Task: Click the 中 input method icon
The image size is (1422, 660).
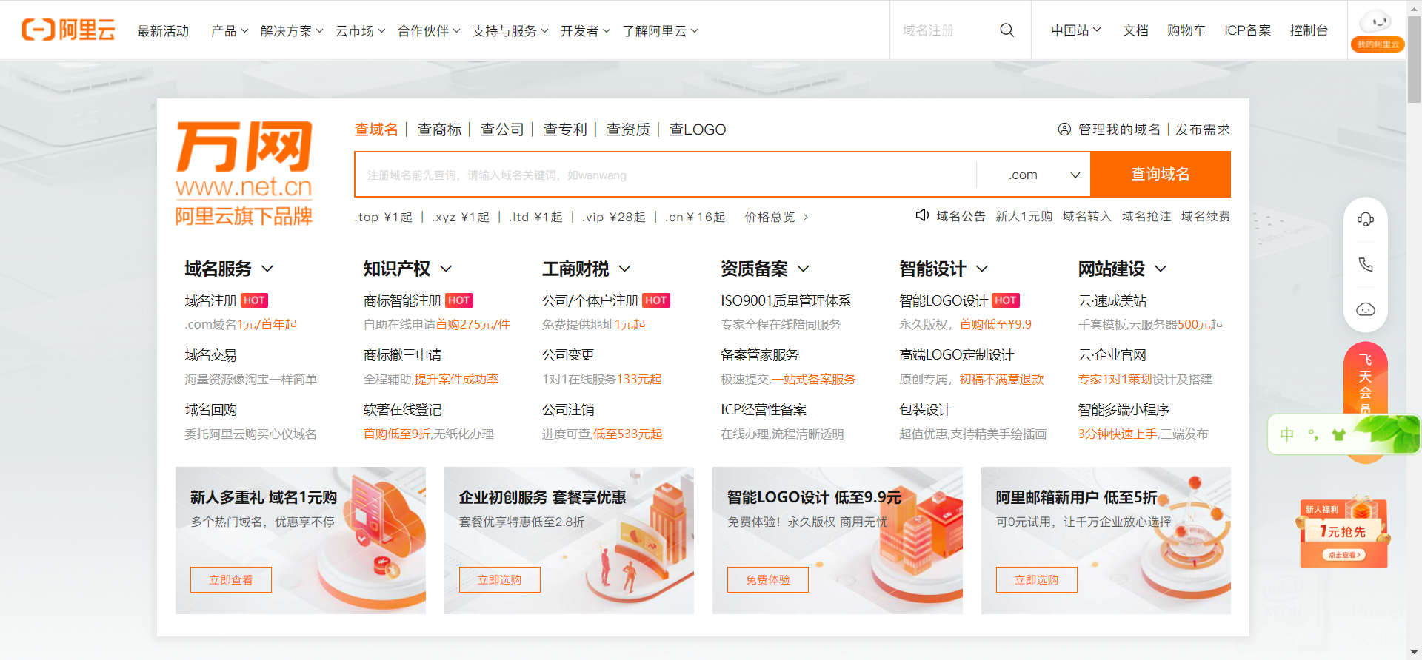Action: [1286, 434]
